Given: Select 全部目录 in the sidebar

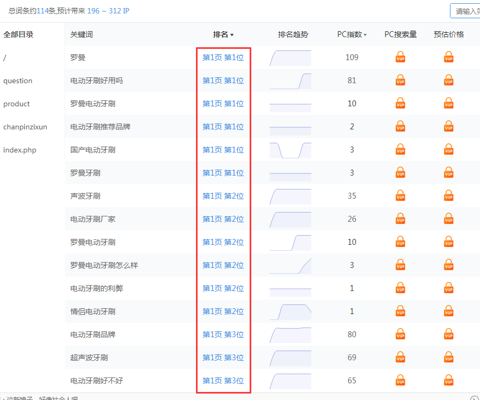Looking at the screenshot, I should 18,34.
